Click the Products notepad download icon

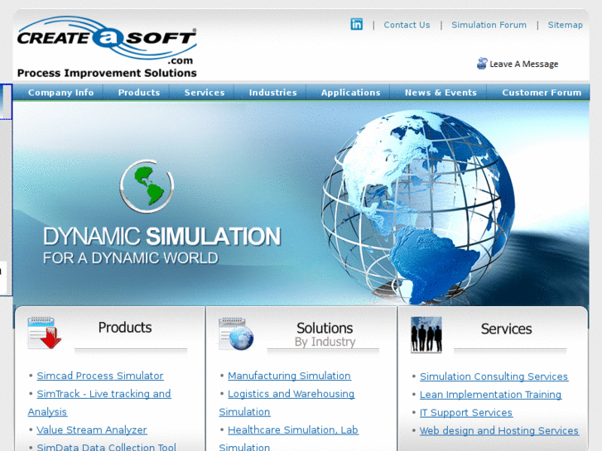click(x=44, y=333)
